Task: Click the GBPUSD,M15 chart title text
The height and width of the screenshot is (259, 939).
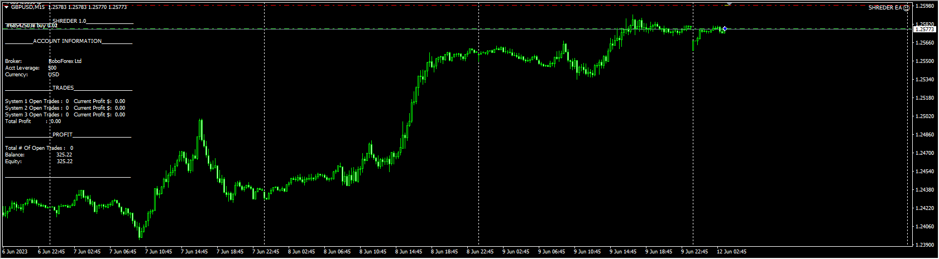Action: (28, 7)
